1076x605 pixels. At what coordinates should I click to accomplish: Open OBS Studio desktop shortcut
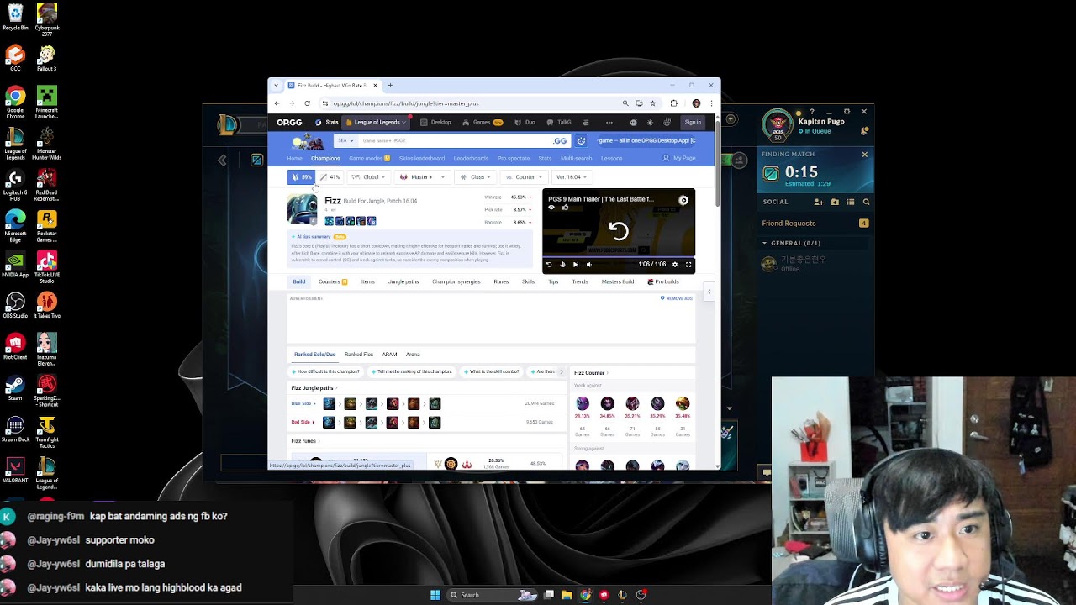(x=15, y=306)
